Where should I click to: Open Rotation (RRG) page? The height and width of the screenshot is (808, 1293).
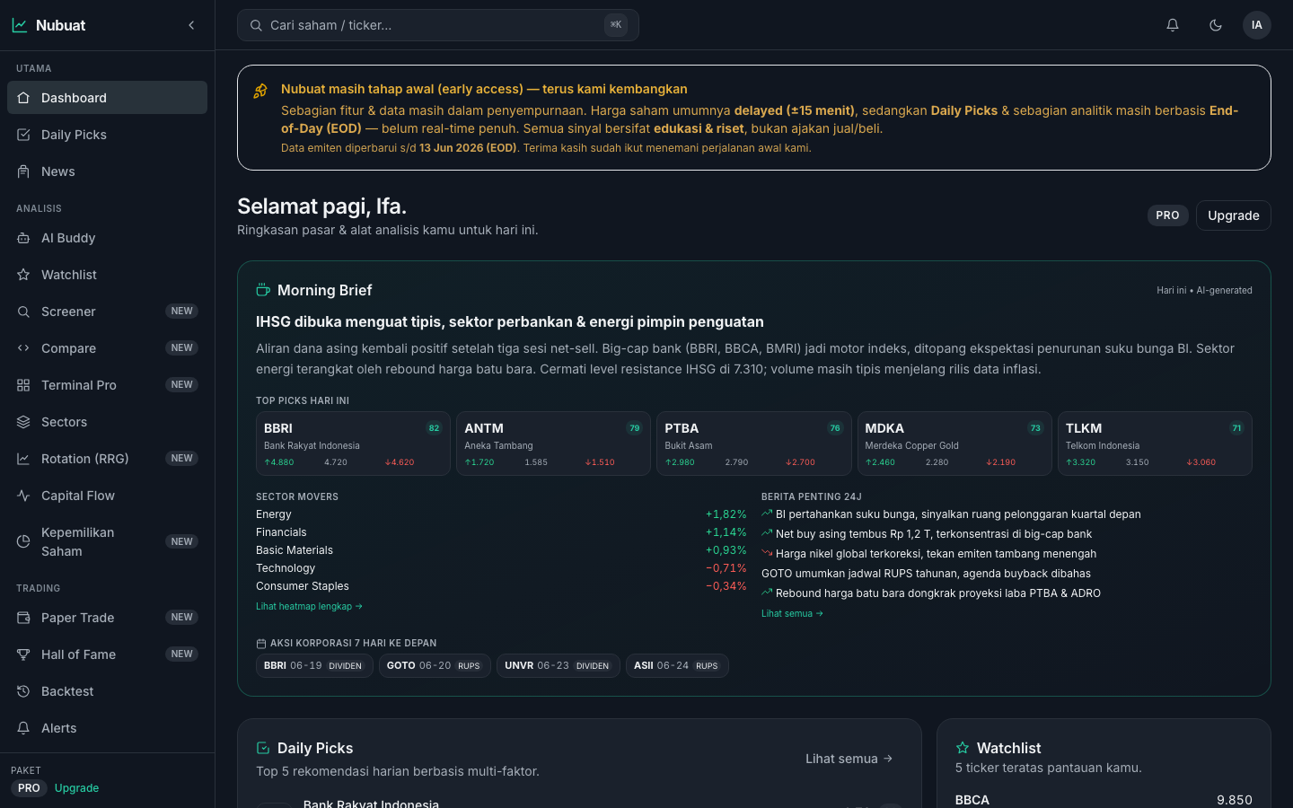pyautogui.click(x=107, y=459)
